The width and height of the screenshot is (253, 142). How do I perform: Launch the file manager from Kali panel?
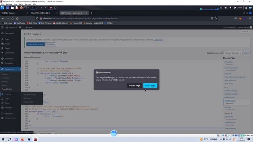click(12, 7)
